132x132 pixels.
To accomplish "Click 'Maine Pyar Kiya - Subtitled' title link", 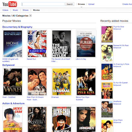I will click(83, 98).
